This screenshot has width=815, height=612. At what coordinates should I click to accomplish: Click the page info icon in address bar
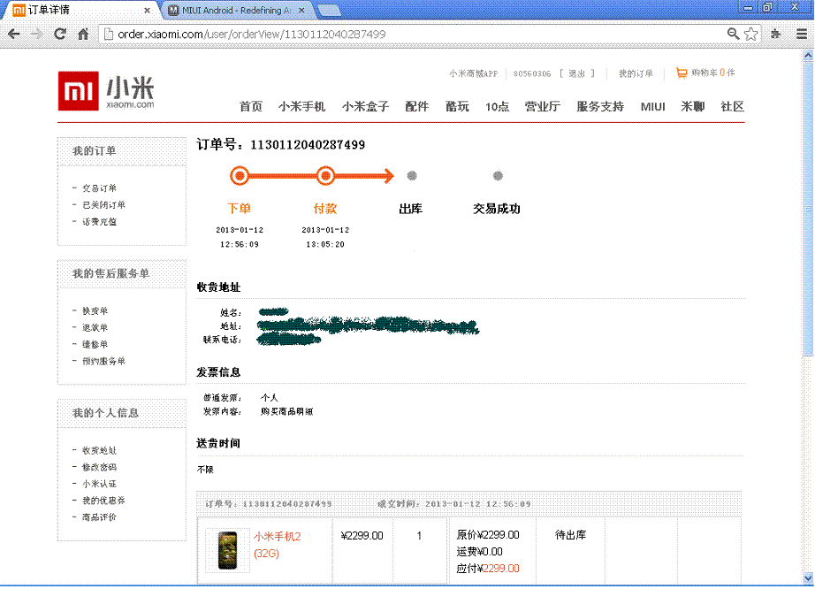tap(109, 34)
